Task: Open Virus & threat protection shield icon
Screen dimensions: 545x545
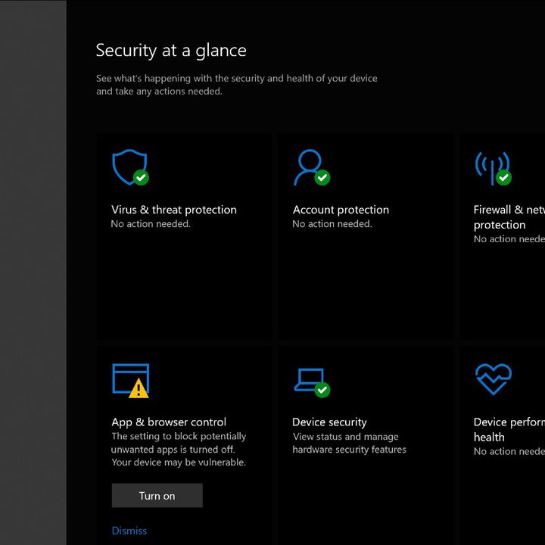Action: click(x=130, y=167)
